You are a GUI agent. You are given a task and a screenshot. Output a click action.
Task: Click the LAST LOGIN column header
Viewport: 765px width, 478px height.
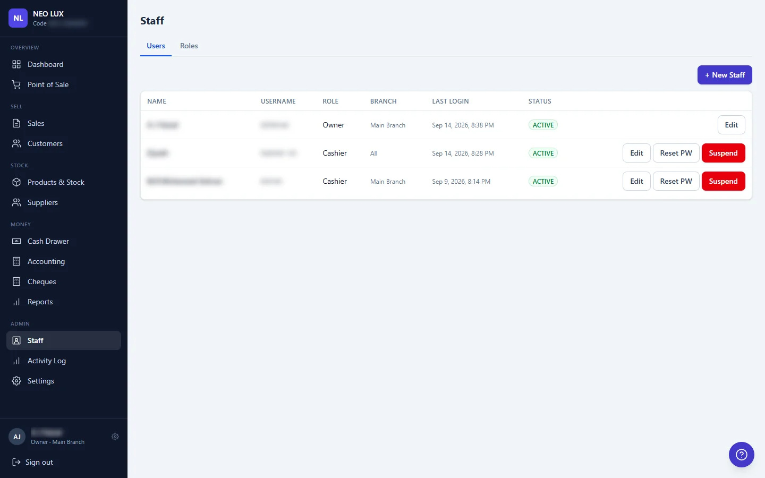pos(450,101)
